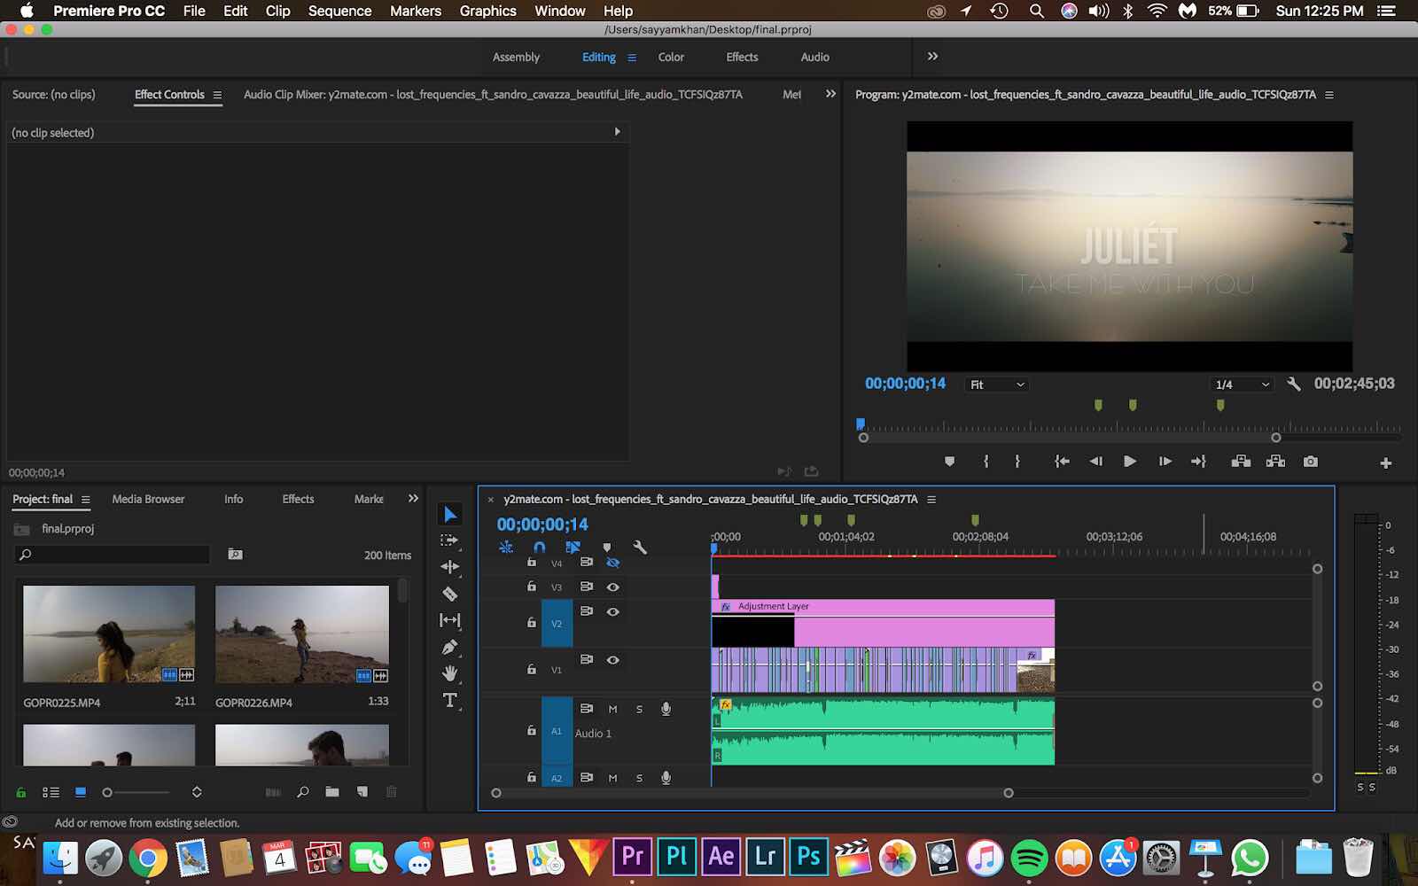
Task: Mute track A1
Action: click(612, 709)
